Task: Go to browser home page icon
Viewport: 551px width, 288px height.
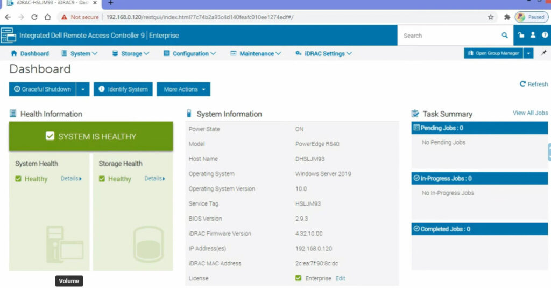Action: (x=47, y=17)
